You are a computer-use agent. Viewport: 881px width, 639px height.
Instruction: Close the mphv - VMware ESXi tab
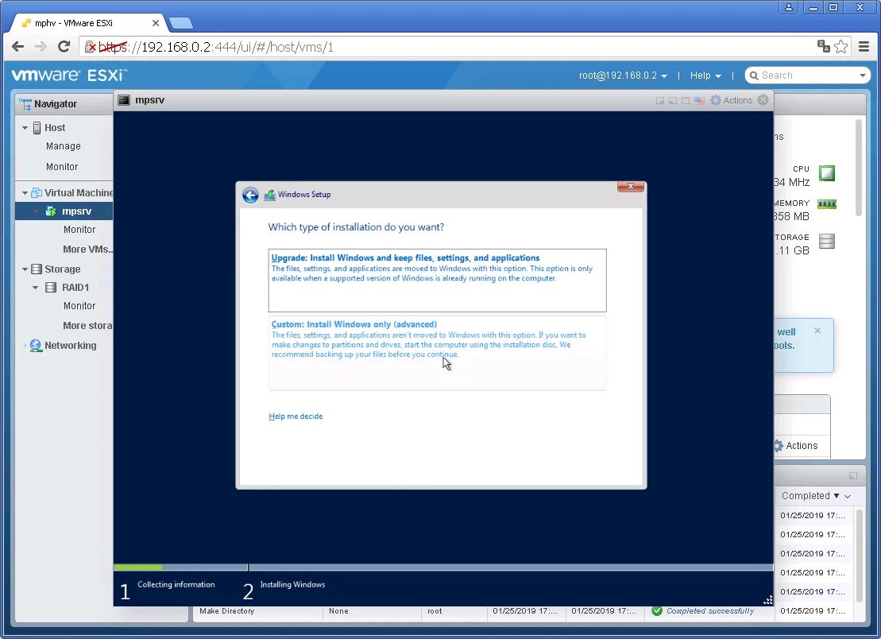(x=156, y=23)
